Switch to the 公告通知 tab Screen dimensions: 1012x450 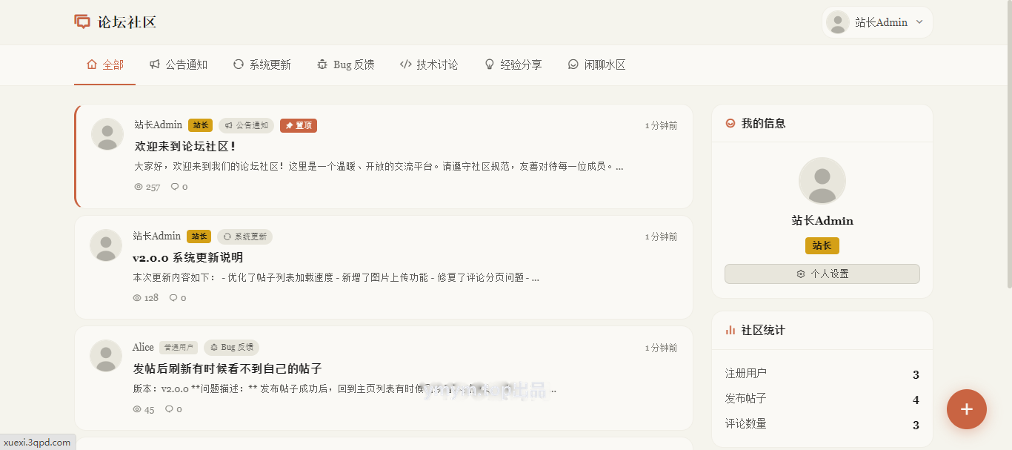coord(178,64)
